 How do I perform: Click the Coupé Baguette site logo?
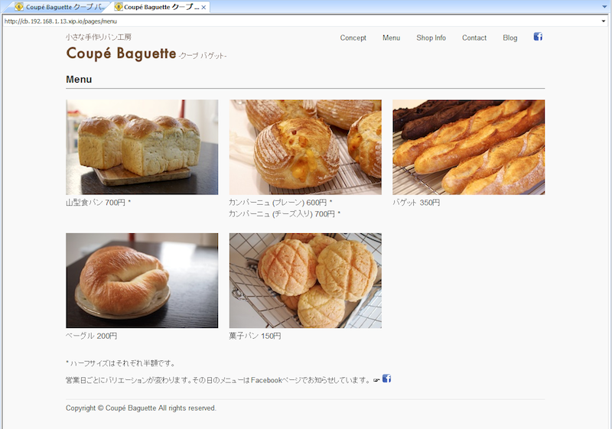click(x=121, y=54)
